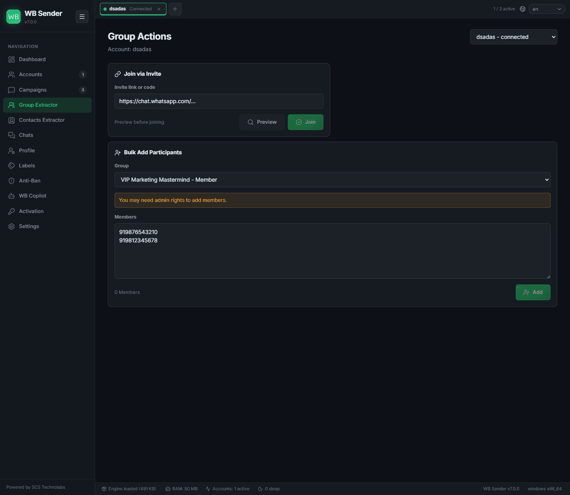Open Chats in the navigation
The height and width of the screenshot is (495, 570).
(47, 135)
